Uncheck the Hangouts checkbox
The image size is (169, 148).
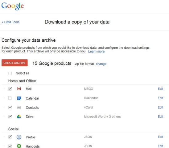coord(10,146)
